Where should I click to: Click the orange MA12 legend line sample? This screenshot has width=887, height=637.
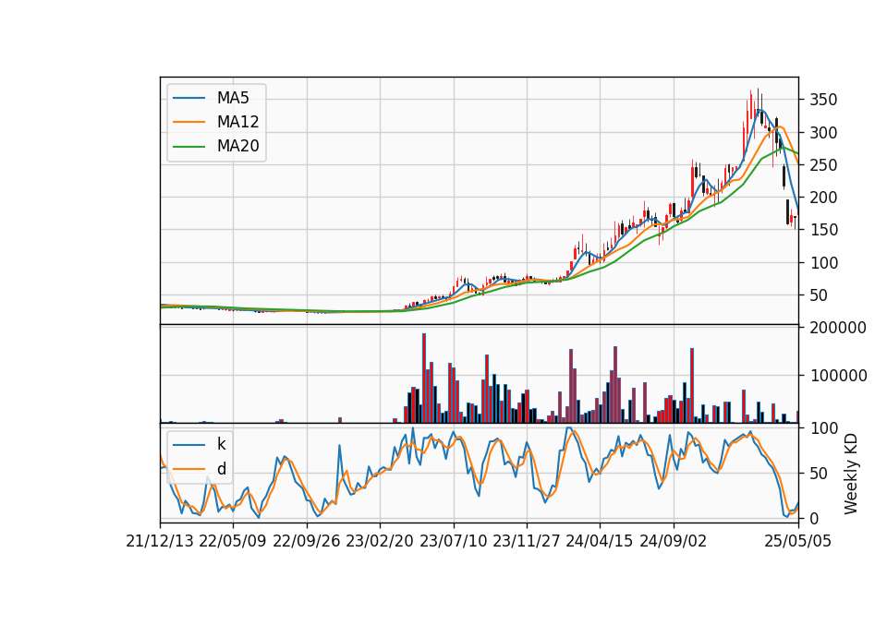[188, 122]
